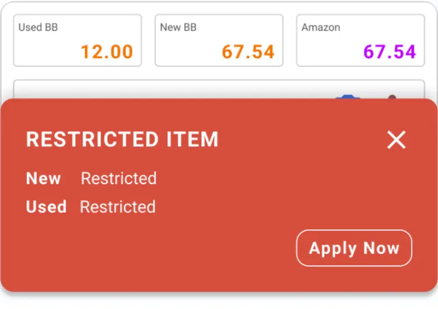438x309 pixels.
Task: Click the orange 67.54 New BB price
Action: (248, 52)
